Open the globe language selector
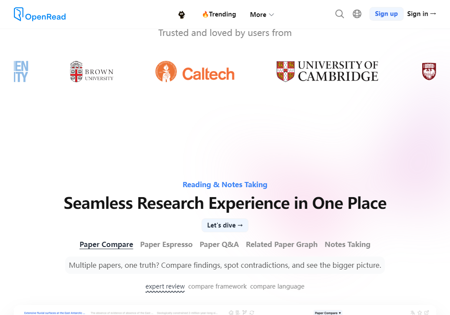This screenshot has width=450, height=315. 357,14
